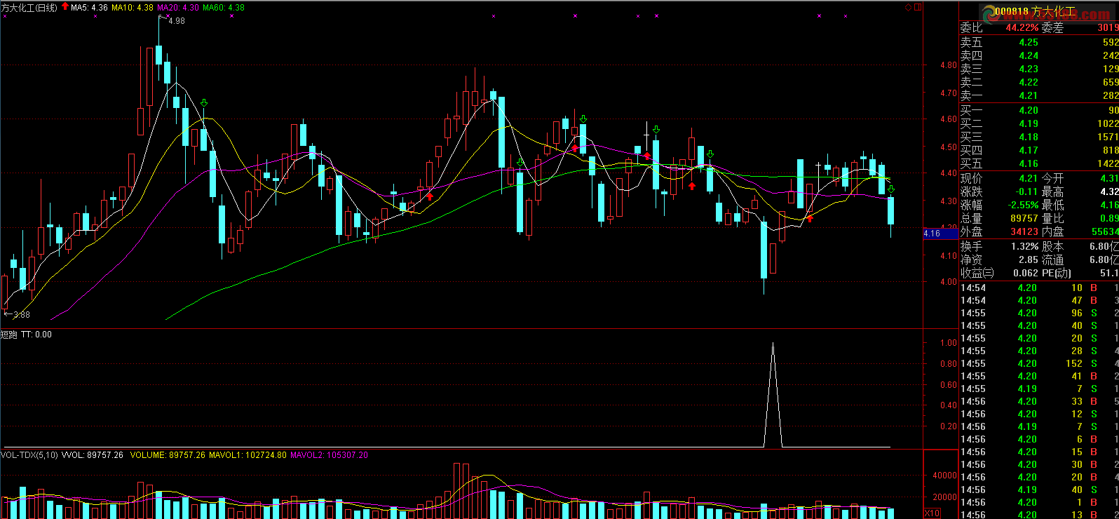Select the 买五 4.16 order row
The height and width of the screenshot is (519, 1119).
[x=1039, y=163]
